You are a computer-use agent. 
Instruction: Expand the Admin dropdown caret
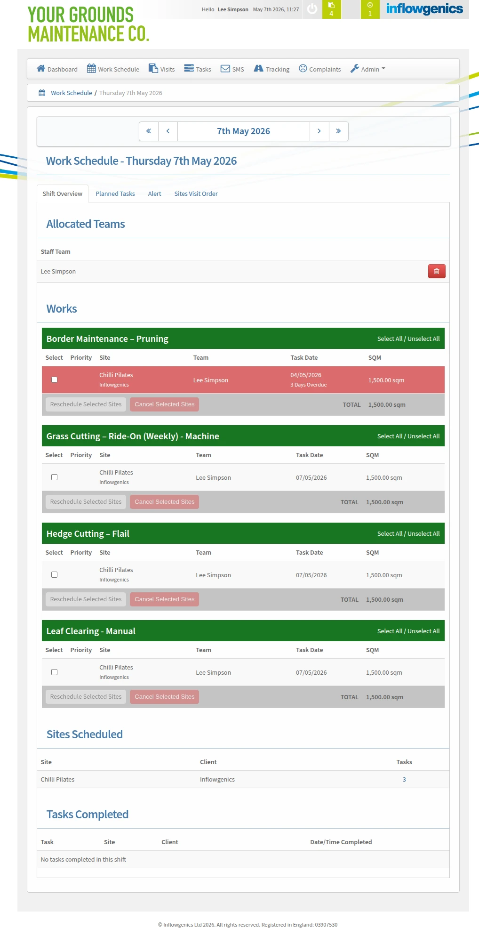pyautogui.click(x=383, y=69)
